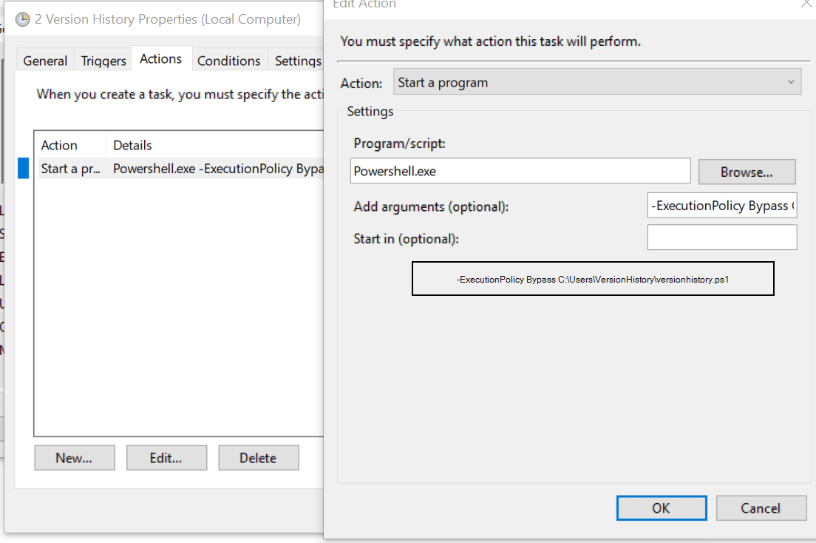Click Edit to modify the action
816x543 pixels.
pyautogui.click(x=166, y=457)
